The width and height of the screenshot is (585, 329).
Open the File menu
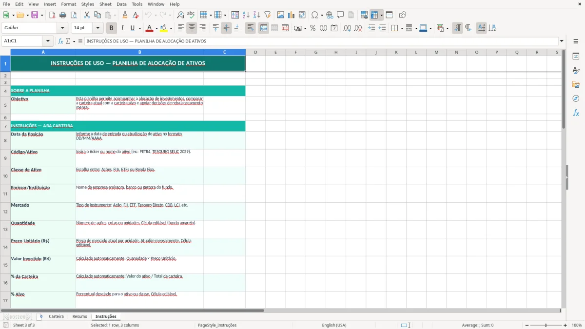[x=6, y=4]
